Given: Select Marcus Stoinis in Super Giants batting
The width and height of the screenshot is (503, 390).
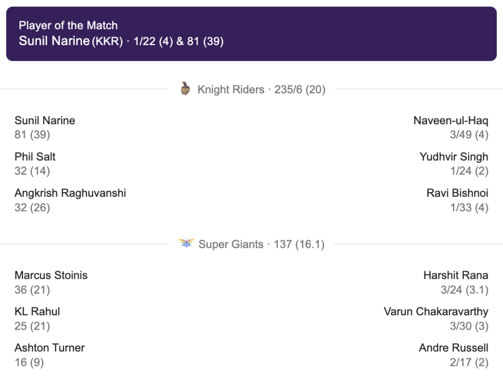Looking at the screenshot, I should [51, 275].
